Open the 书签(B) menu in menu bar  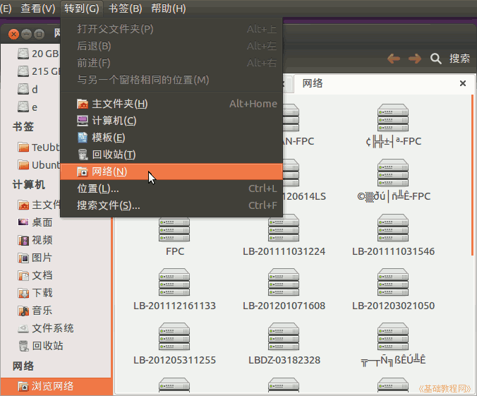tap(125, 8)
